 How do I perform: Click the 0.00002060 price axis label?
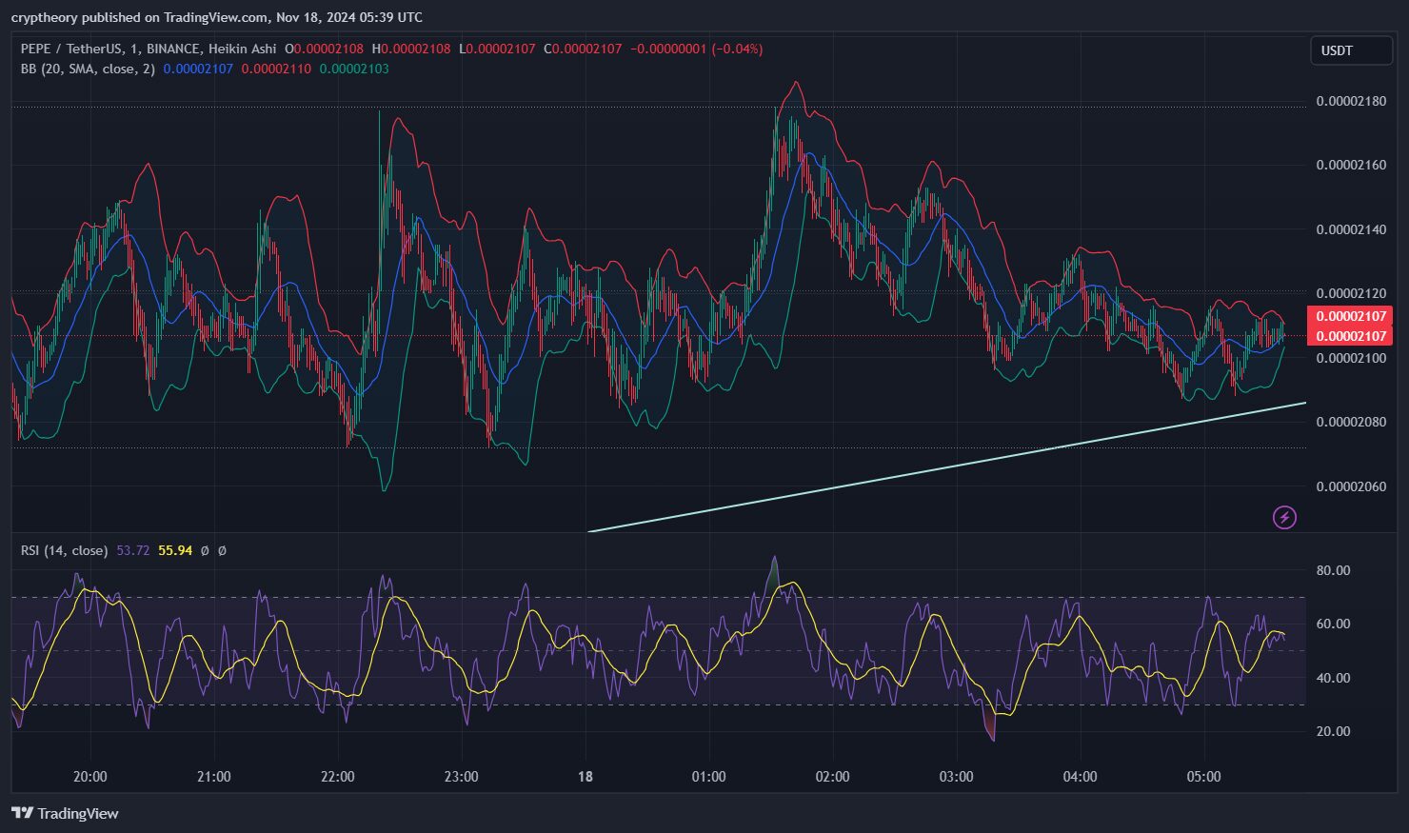(1351, 486)
